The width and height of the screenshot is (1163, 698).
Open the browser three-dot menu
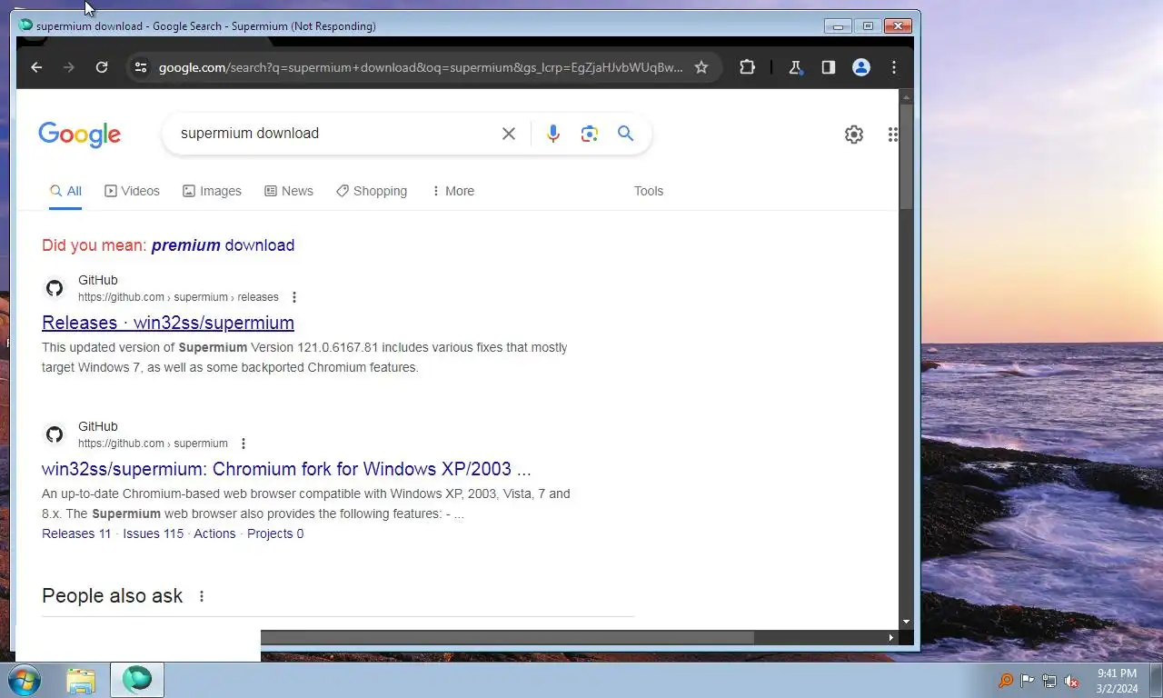[x=894, y=67]
